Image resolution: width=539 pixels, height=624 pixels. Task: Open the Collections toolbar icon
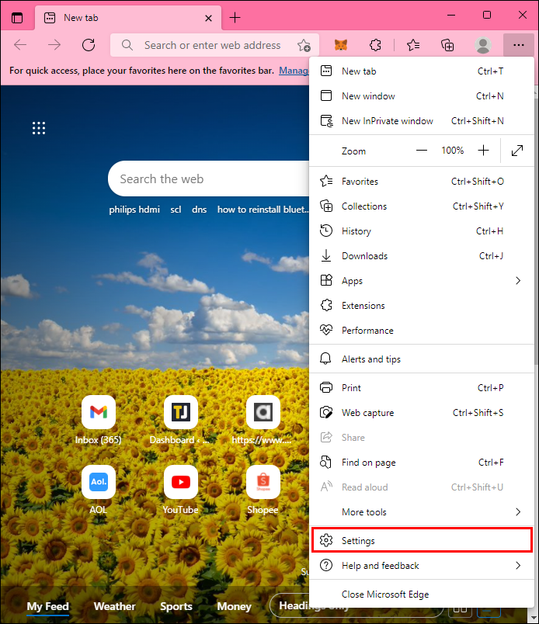[447, 45]
